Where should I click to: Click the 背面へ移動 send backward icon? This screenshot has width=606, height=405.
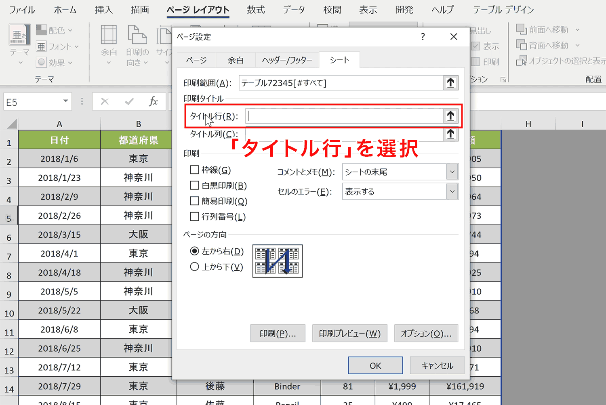coord(521,45)
